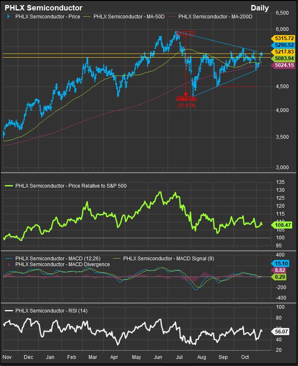Click the 6.29 green signal value tag
This screenshot has height=366, width=298.
279,277
